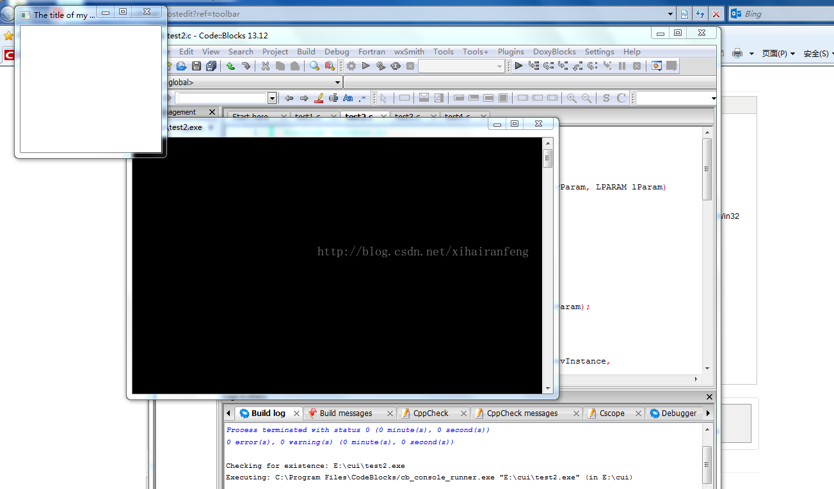Open the global scope dropdown

(338, 83)
